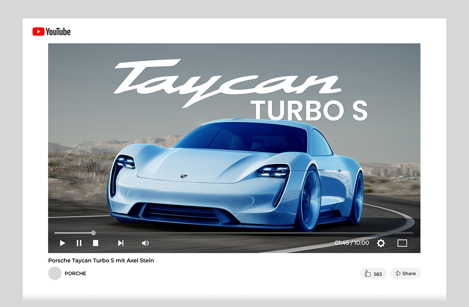Toggle theater mode with the rectangle icon
469x307 pixels.
click(x=402, y=243)
